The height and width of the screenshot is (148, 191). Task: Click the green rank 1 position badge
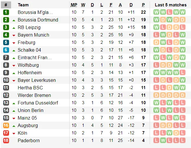[6, 12]
